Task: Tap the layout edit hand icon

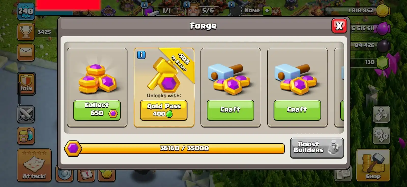Action: (x=381, y=114)
